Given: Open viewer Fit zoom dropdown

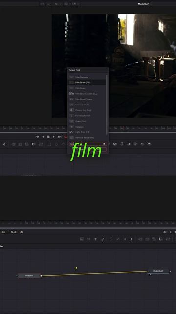Looking at the screenshot, I should coord(58,4).
